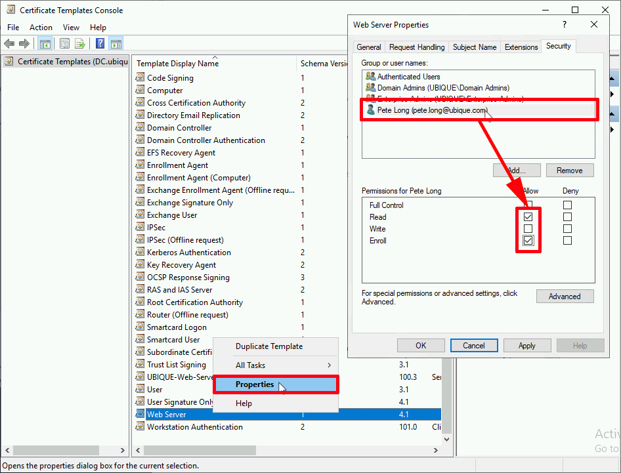Click the template list's horizontal scrollbar thumb
621x473 pixels.
tap(200, 451)
